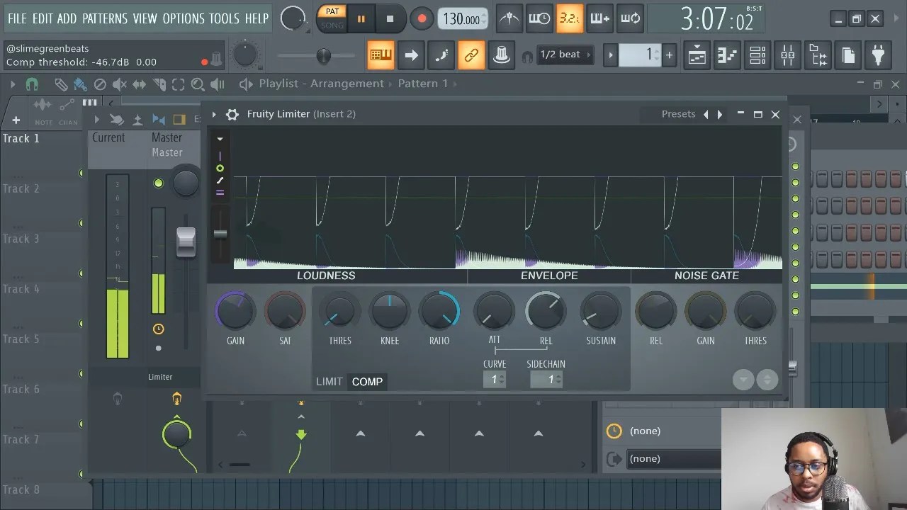Open Fruity Limiter gear settings
Image resolution: width=907 pixels, height=510 pixels.
pyautogui.click(x=232, y=114)
